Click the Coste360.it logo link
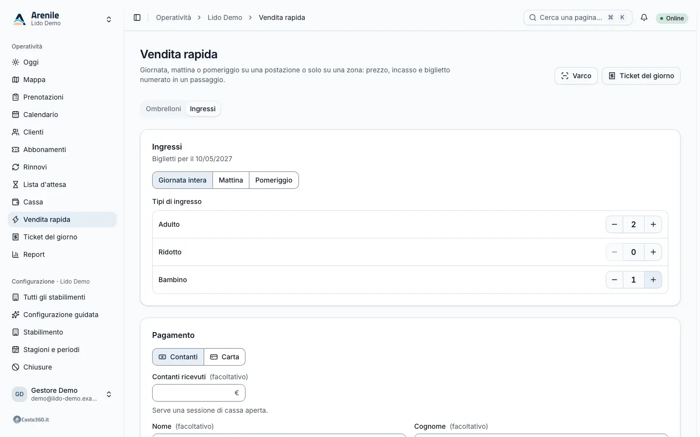Screen dimensions: 700x437 31,420
